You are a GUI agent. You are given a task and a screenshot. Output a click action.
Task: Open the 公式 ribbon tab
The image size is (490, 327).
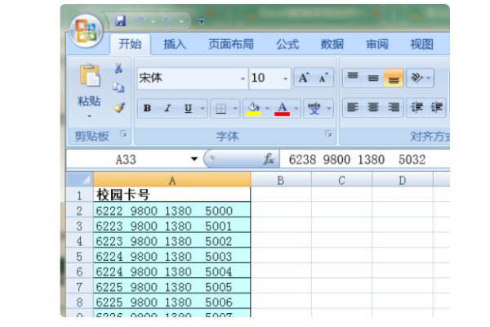[x=287, y=44]
